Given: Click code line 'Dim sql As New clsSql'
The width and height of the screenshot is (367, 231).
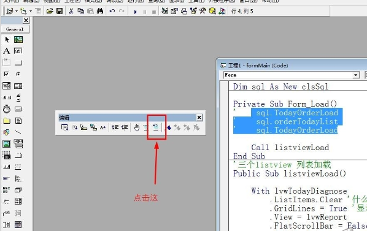Looking at the screenshot, I should 280,86.
